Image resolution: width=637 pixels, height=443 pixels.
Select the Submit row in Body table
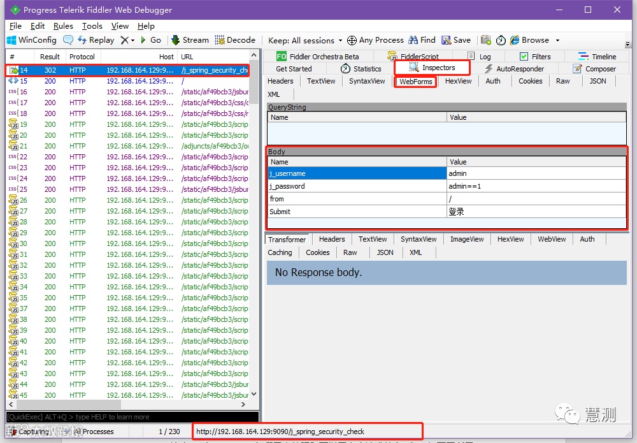click(447, 212)
